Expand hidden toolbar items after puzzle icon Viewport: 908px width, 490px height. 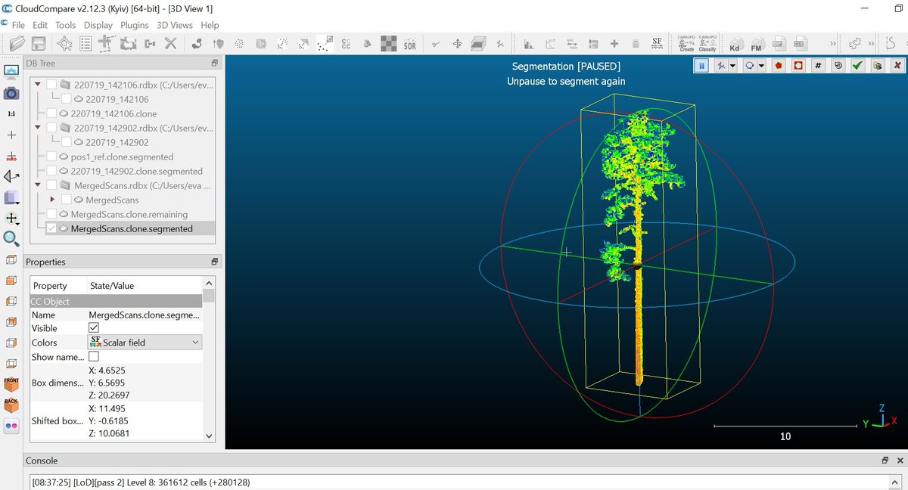pos(871,44)
